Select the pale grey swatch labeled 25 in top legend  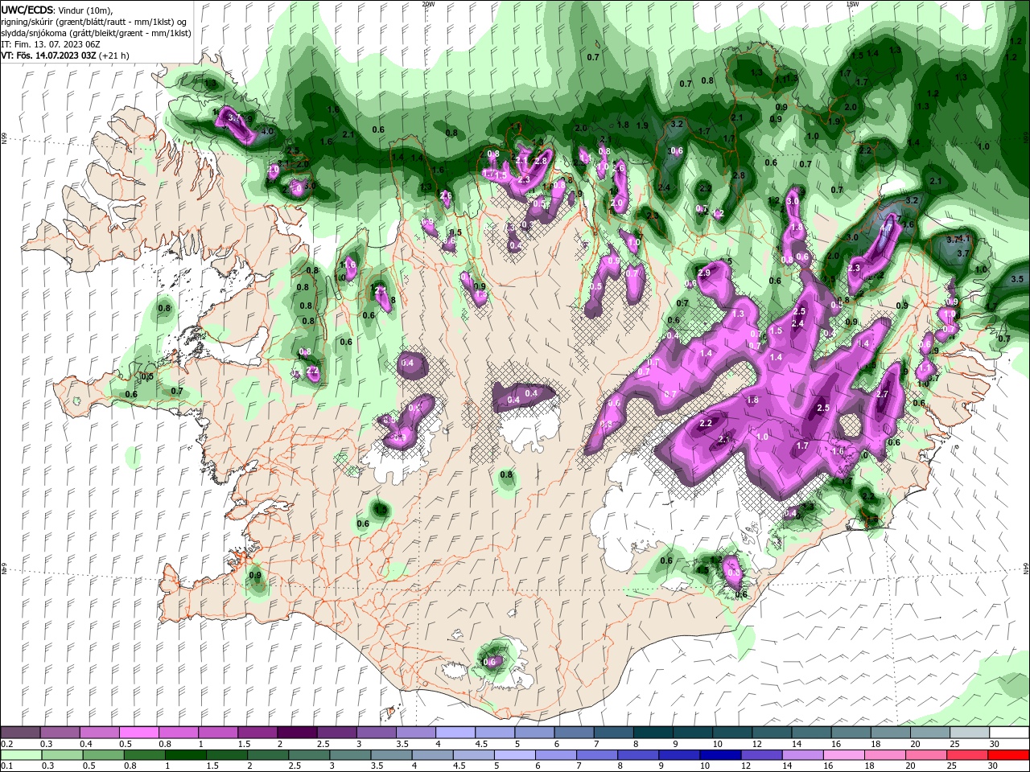point(970,733)
